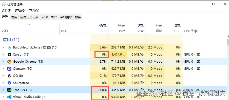Select the Visual Studio Code (9) row name
Image resolution: width=229 pixels, height=100 pixels.
[x=29, y=97]
